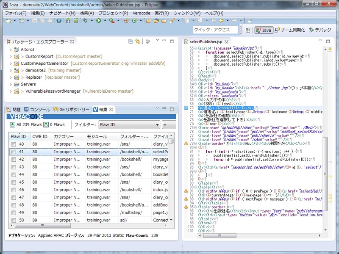Click the warning marker on line 95

[186, 207]
